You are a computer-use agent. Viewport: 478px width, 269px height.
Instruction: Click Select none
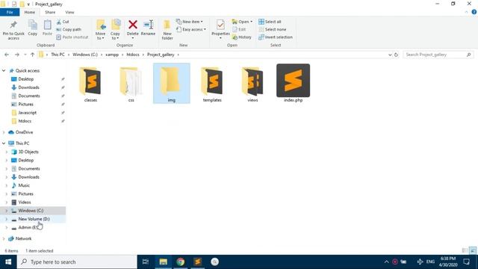pos(272,30)
